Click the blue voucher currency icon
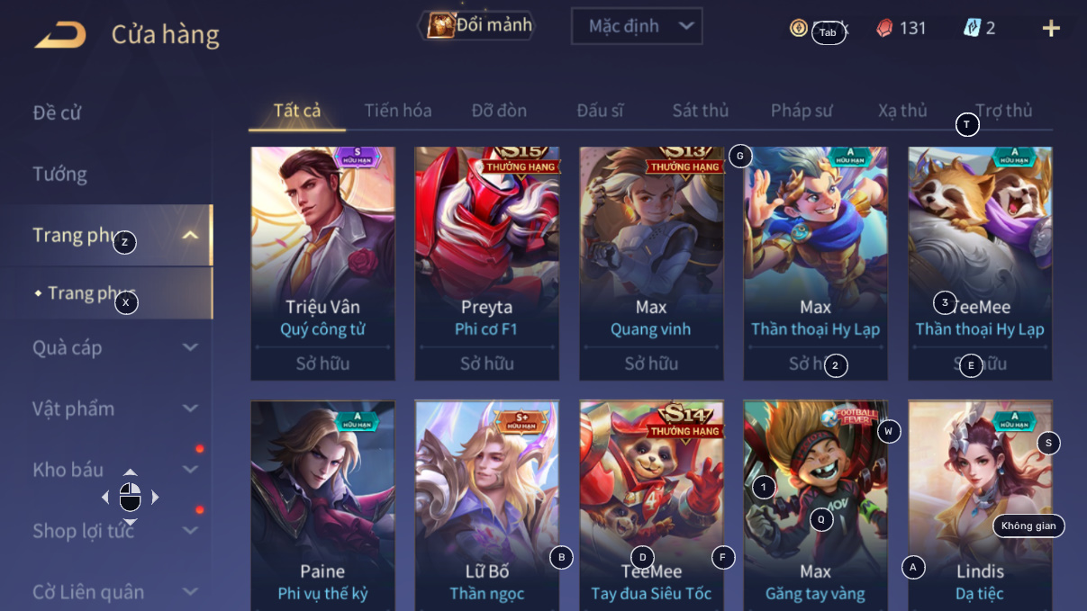Viewport: 1087px width, 611px height. coord(972,28)
